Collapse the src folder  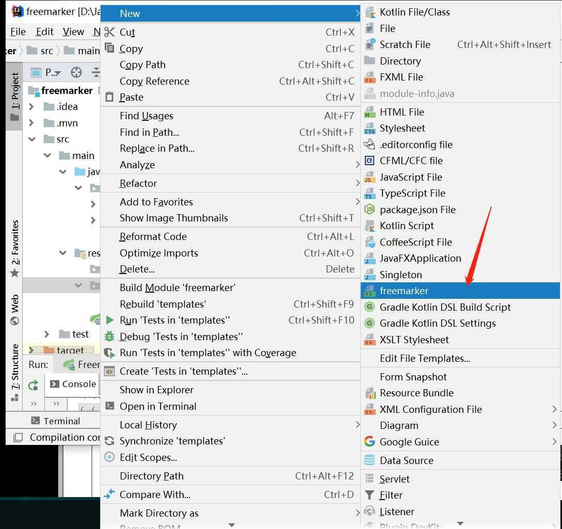point(32,139)
